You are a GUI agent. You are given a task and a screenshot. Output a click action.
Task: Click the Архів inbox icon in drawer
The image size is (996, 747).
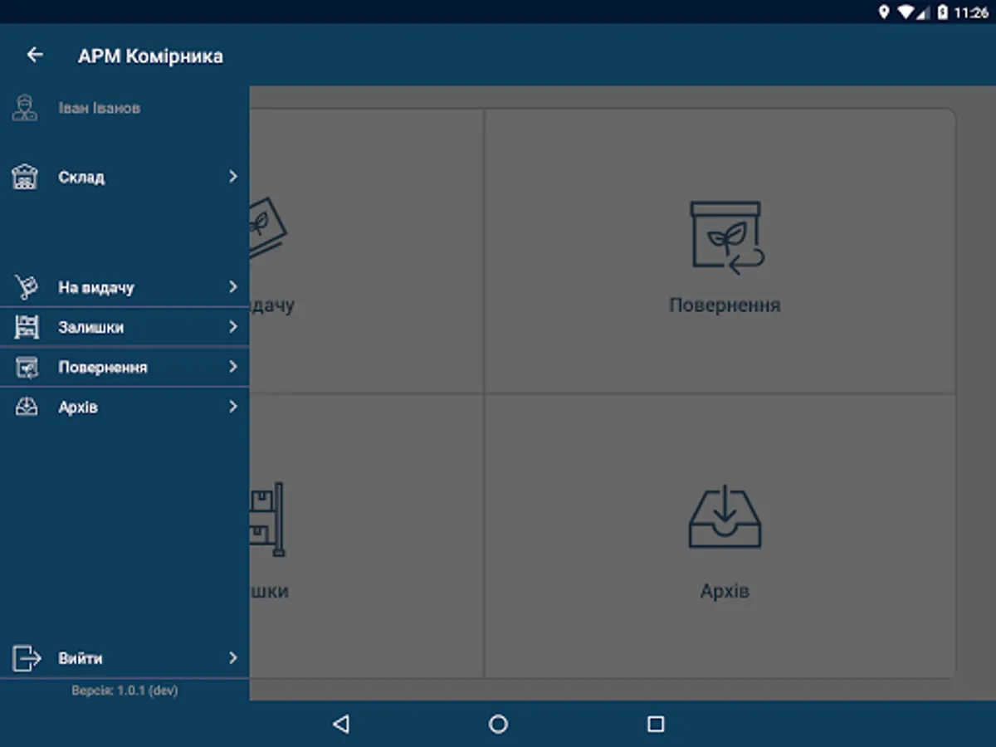[x=27, y=407]
